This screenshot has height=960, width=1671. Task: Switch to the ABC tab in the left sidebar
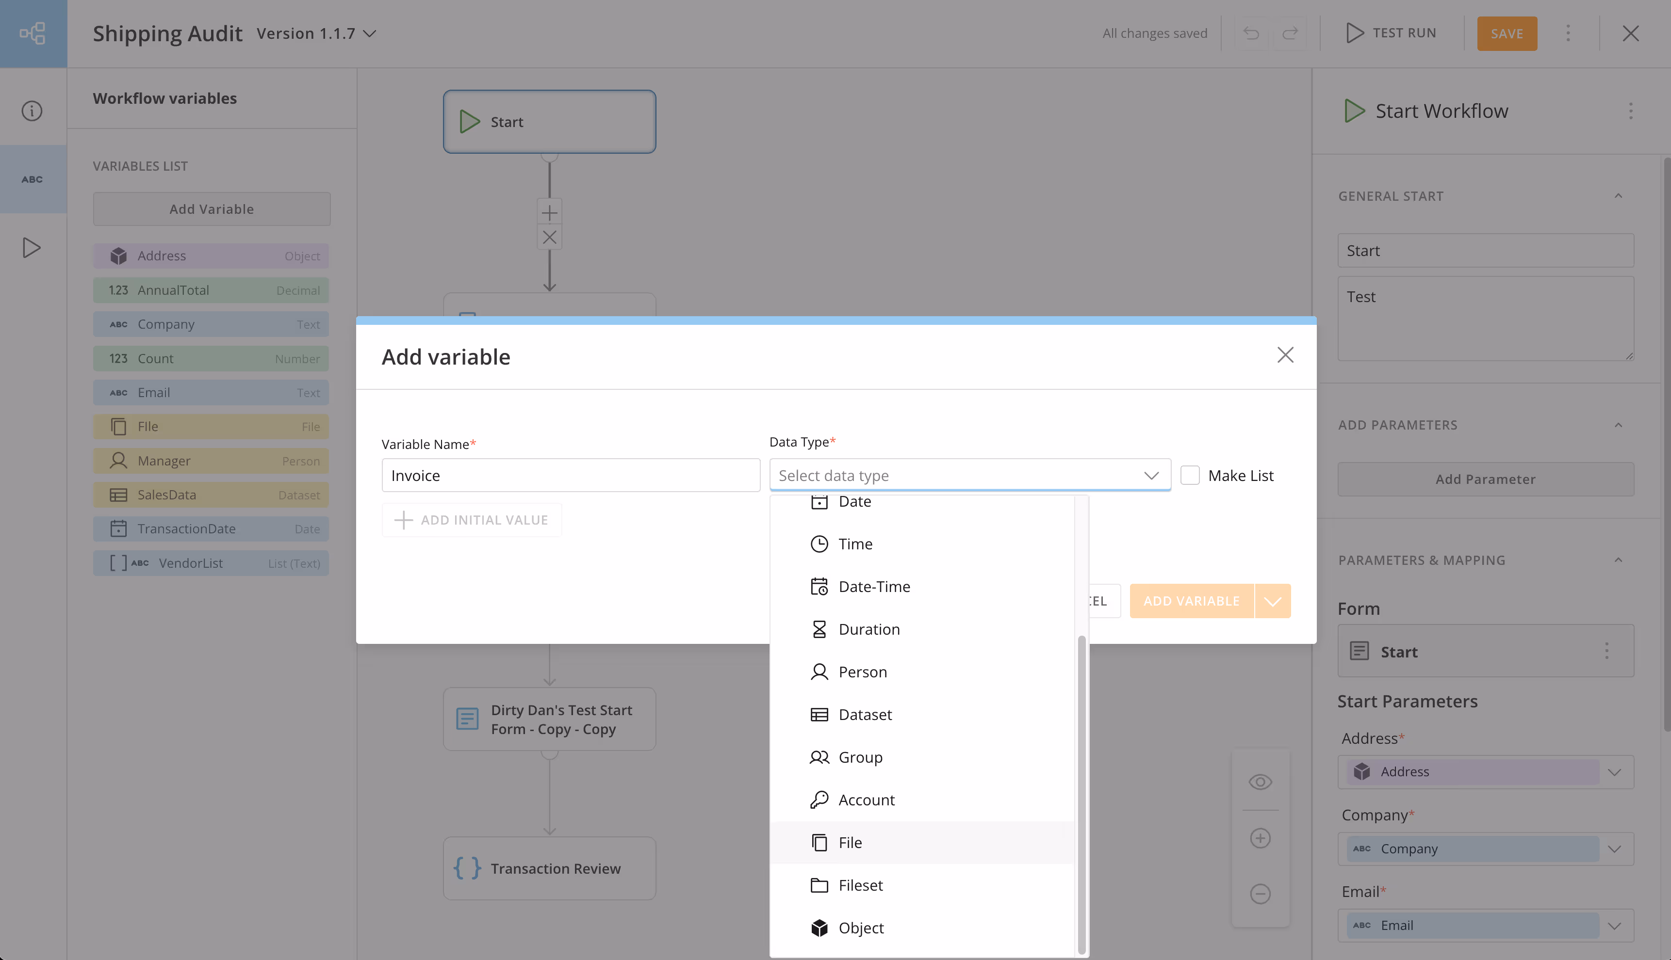(x=32, y=179)
